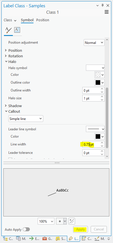Switch to the Position tab
Screen dimensions: 113x243
pyautogui.click(x=43, y=20)
